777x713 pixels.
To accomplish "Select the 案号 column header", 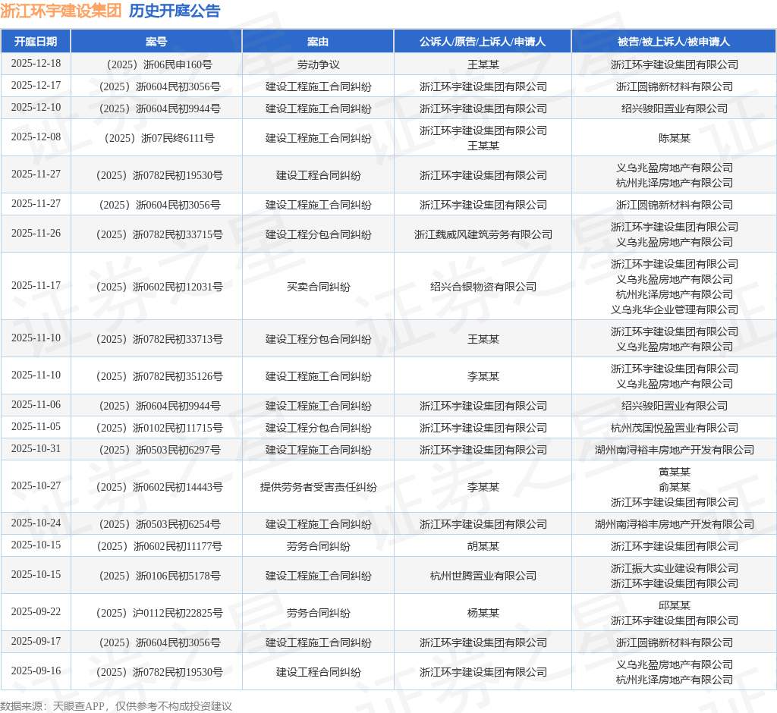I will 156,42.
